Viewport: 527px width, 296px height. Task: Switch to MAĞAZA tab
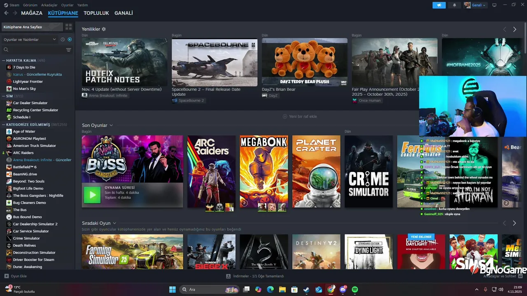click(32, 13)
